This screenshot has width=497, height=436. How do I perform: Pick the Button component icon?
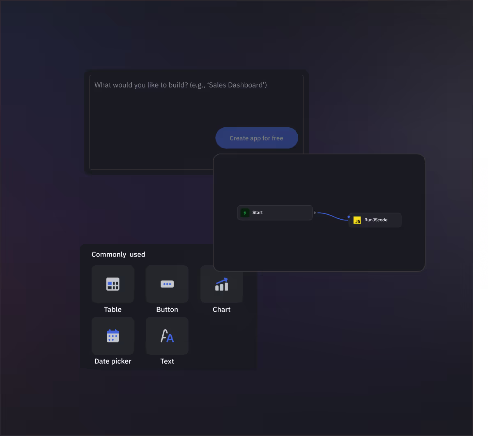167,284
